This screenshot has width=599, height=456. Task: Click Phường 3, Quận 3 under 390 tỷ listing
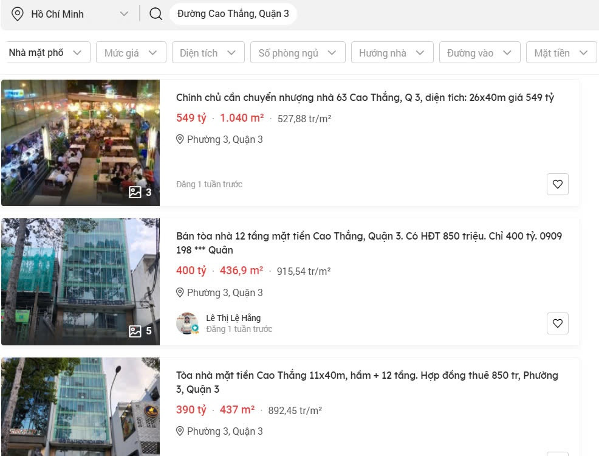coord(225,432)
